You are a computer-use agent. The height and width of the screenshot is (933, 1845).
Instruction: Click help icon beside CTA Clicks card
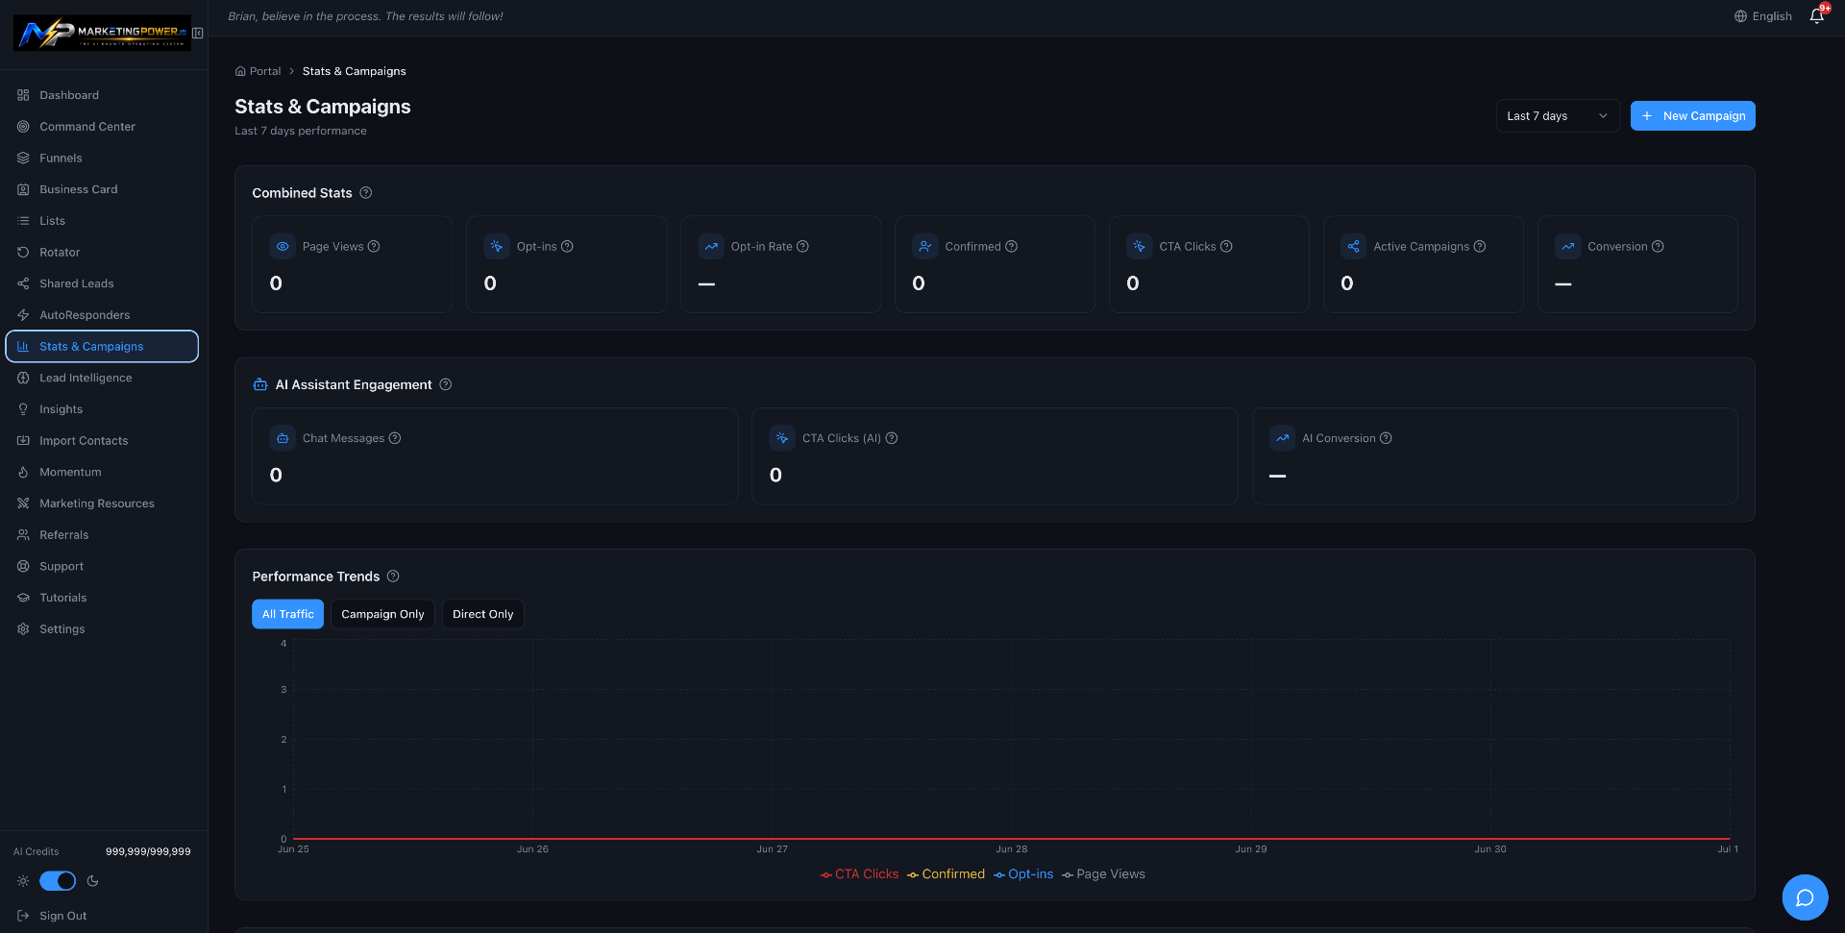tap(1226, 247)
